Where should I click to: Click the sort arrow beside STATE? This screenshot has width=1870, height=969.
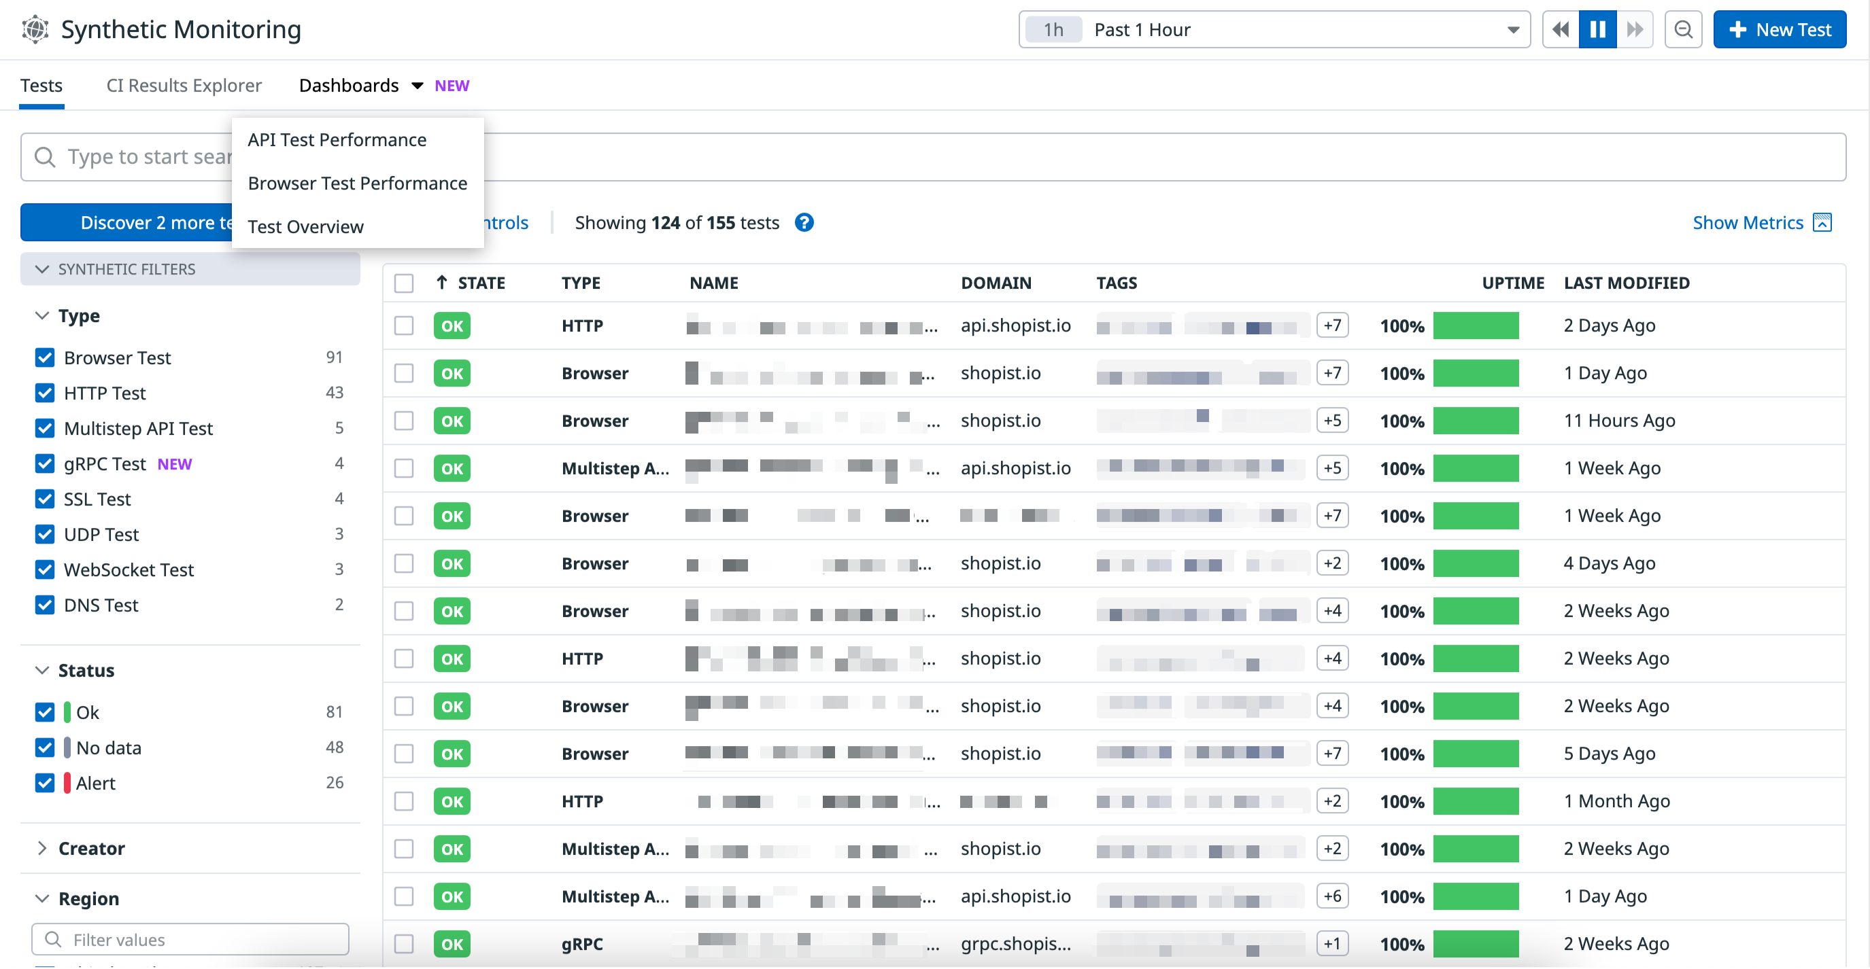point(441,283)
